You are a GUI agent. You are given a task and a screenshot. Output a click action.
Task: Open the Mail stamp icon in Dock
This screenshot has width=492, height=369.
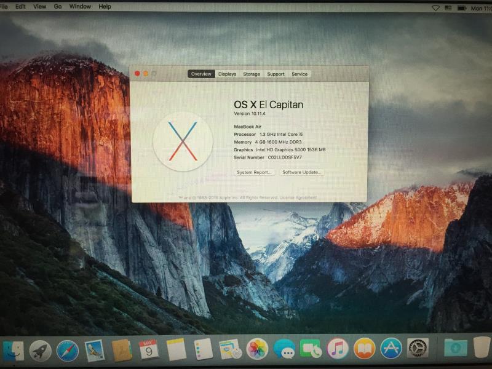(95, 351)
